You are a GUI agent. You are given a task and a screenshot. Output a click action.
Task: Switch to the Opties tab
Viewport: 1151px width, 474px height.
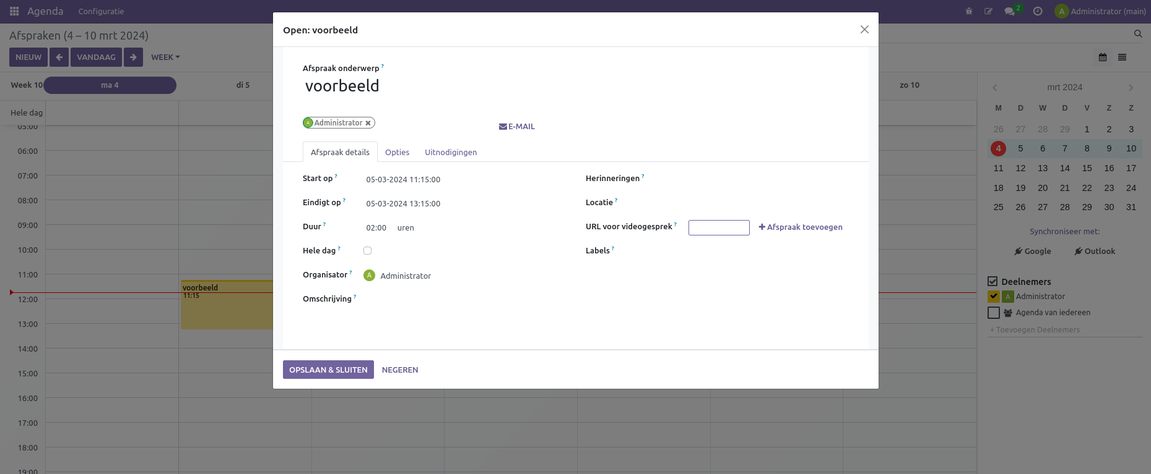coord(397,153)
